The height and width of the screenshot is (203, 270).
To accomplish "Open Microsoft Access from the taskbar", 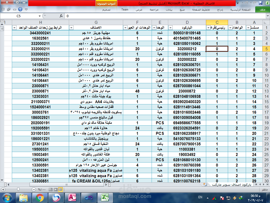I will tap(72, 198).
